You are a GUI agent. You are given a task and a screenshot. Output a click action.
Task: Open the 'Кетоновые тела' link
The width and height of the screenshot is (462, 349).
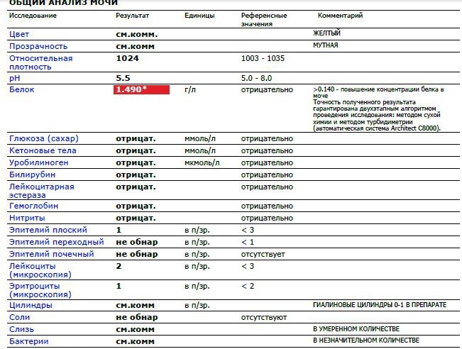tap(43, 150)
